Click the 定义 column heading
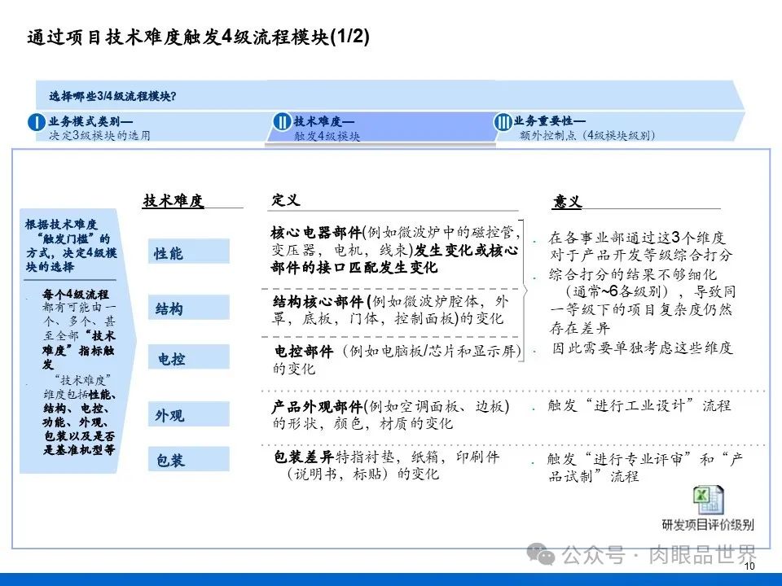Viewport: 782px width, 586px height. click(x=286, y=200)
